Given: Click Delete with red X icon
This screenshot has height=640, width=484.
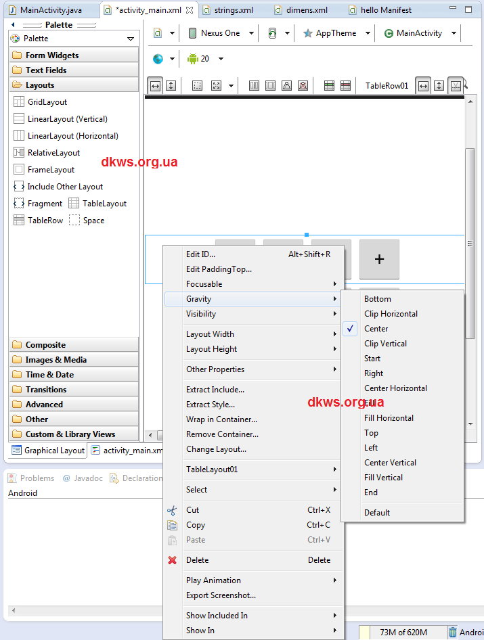Looking at the screenshot, I should 254,560.
